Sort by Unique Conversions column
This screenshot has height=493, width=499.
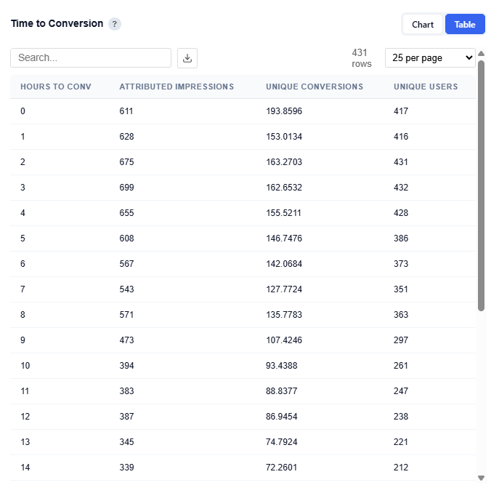315,87
